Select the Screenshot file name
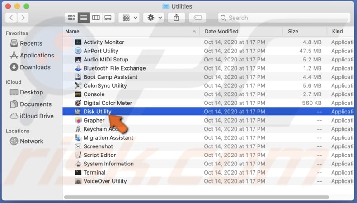The height and width of the screenshot is (203, 357). (x=98, y=146)
